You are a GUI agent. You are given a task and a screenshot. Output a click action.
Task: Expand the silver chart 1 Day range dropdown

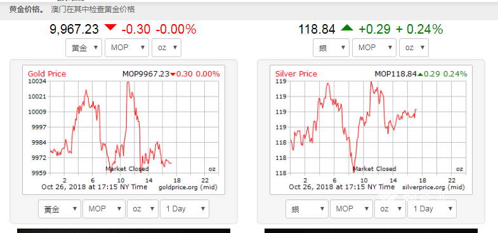click(432, 209)
